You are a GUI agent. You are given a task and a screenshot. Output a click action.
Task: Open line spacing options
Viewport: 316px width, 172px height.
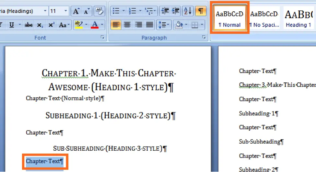pos(164,25)
